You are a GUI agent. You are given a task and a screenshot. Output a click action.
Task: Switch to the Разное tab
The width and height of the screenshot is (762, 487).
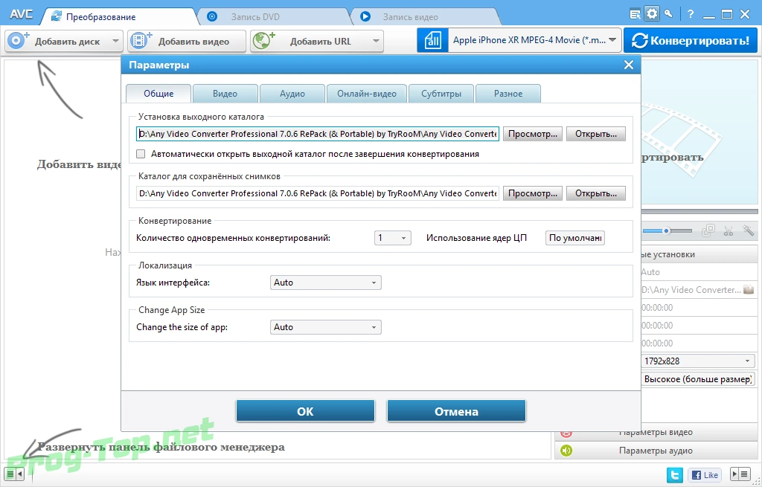(508, 94)
